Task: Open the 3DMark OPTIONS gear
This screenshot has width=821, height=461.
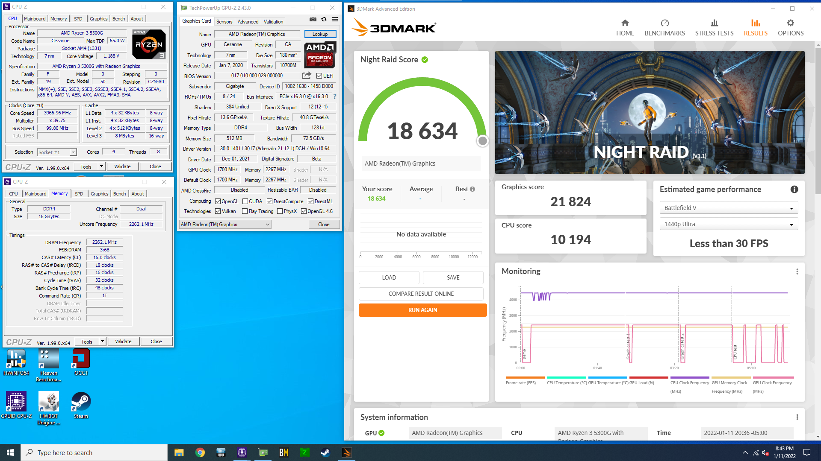Action: [791, 28]
